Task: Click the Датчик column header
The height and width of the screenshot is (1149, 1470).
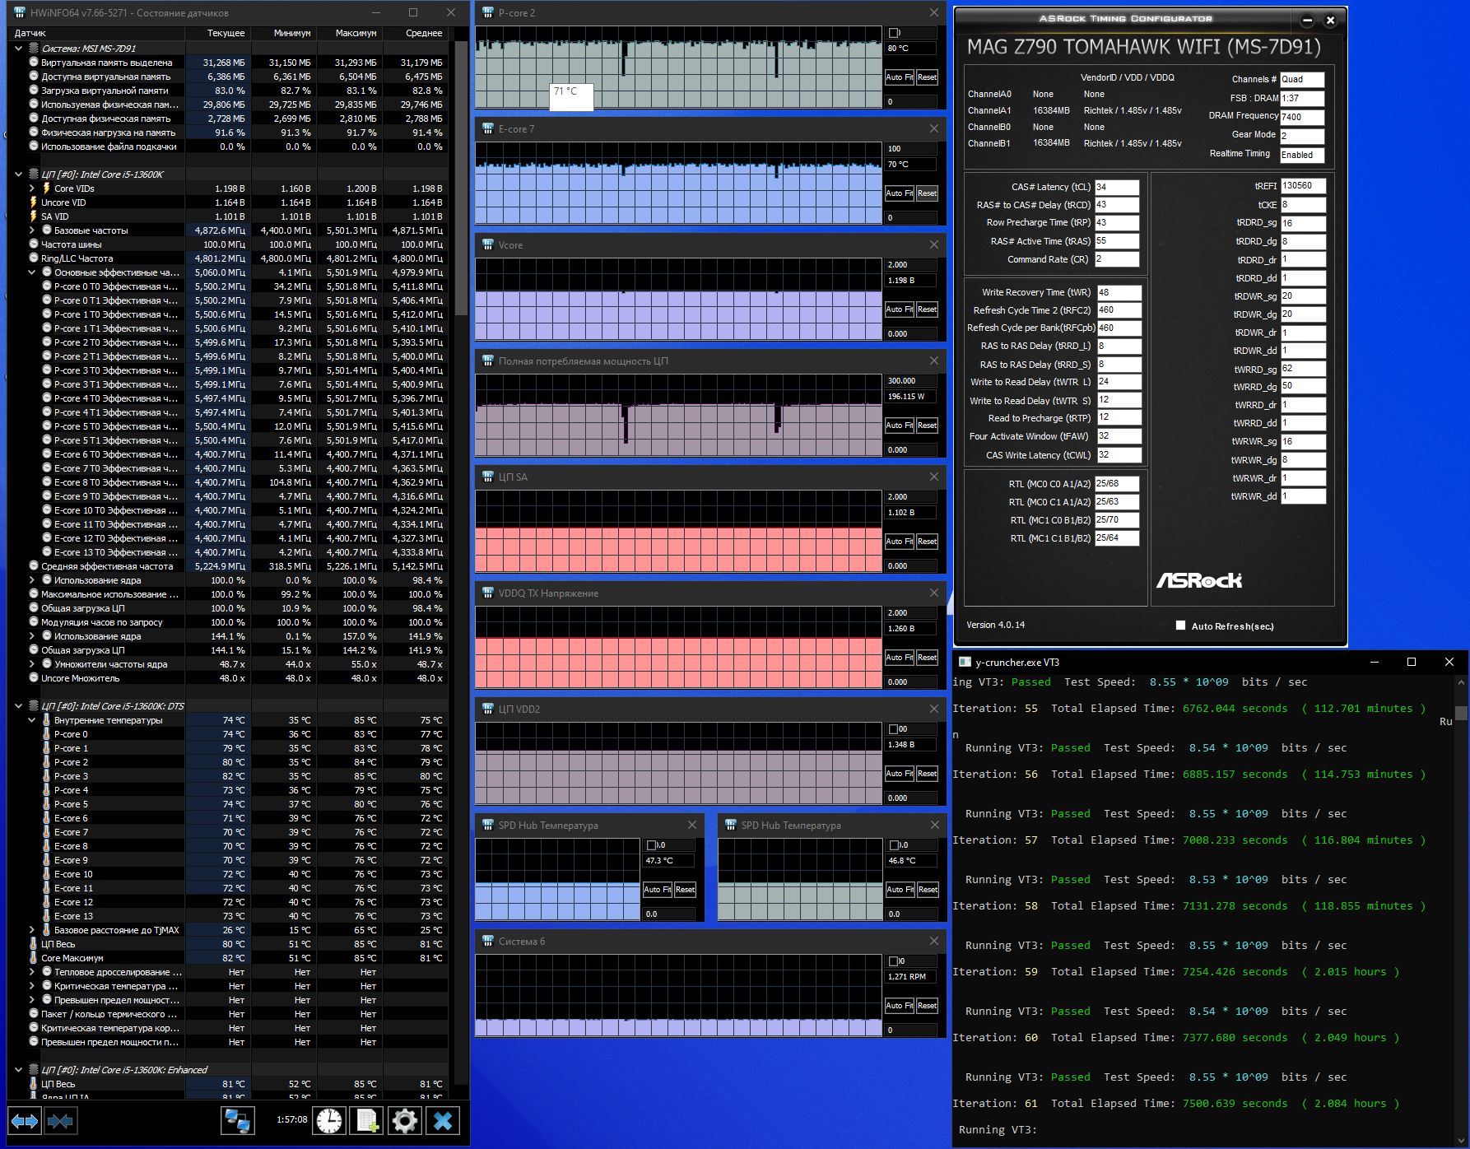Action: pos(96,33)
